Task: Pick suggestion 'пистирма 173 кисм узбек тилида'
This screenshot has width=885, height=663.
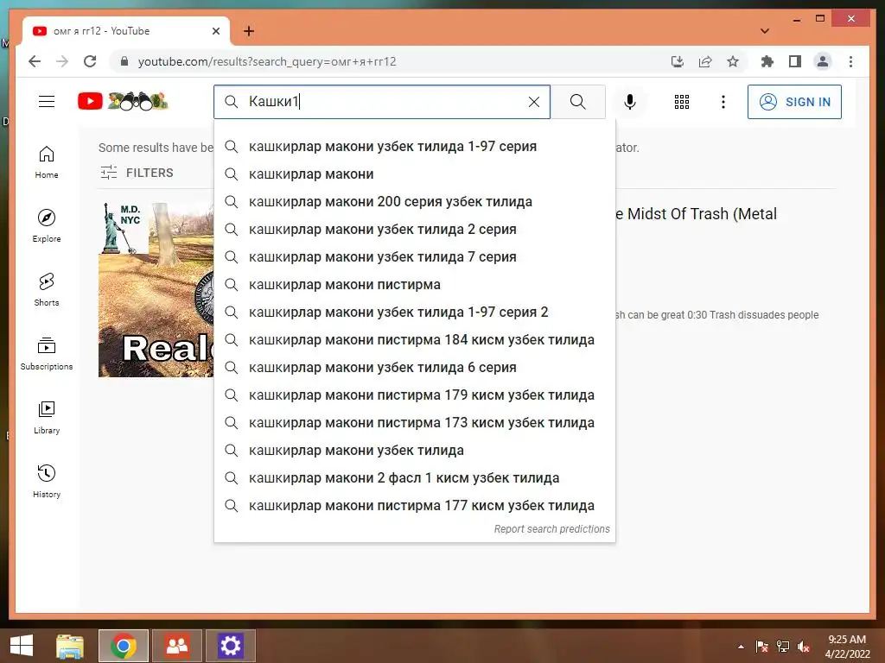Action: point(415,423)
